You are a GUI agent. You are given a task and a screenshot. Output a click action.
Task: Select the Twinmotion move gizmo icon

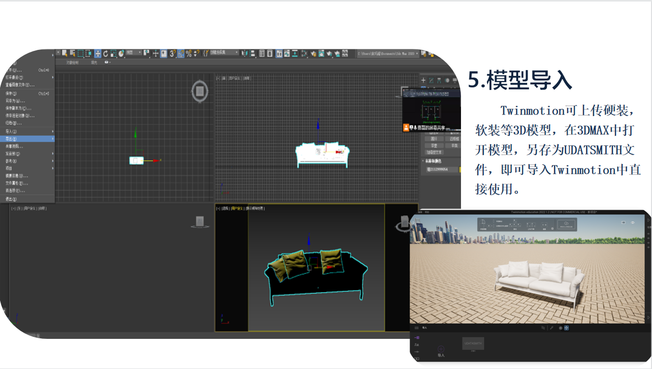566,328
